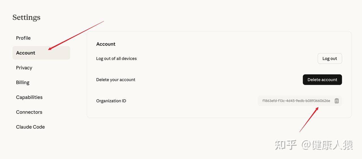Click the 'Delete your account' label

[x=116, y=79]
